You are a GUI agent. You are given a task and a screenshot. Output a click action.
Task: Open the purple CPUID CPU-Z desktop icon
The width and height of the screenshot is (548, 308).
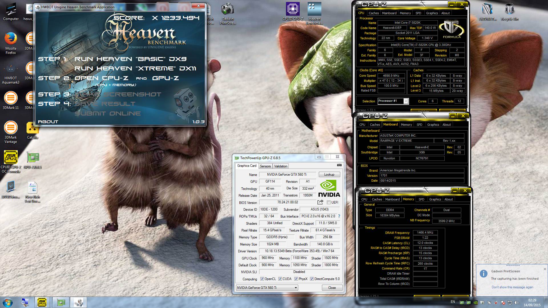coord(293,11)
